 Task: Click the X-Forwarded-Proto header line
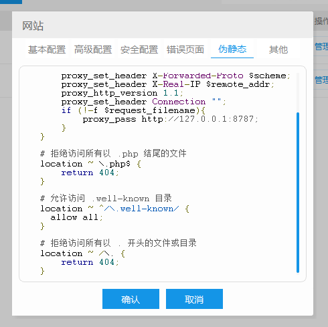click(176, 76)
